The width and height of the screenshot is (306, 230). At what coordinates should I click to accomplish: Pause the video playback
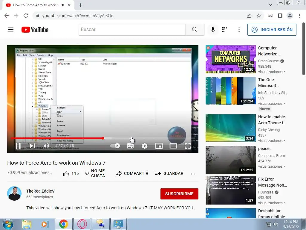[x=18, y=146]
